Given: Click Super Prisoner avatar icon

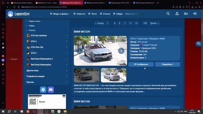Looking at the screenshot, I should tap(142, 45).
